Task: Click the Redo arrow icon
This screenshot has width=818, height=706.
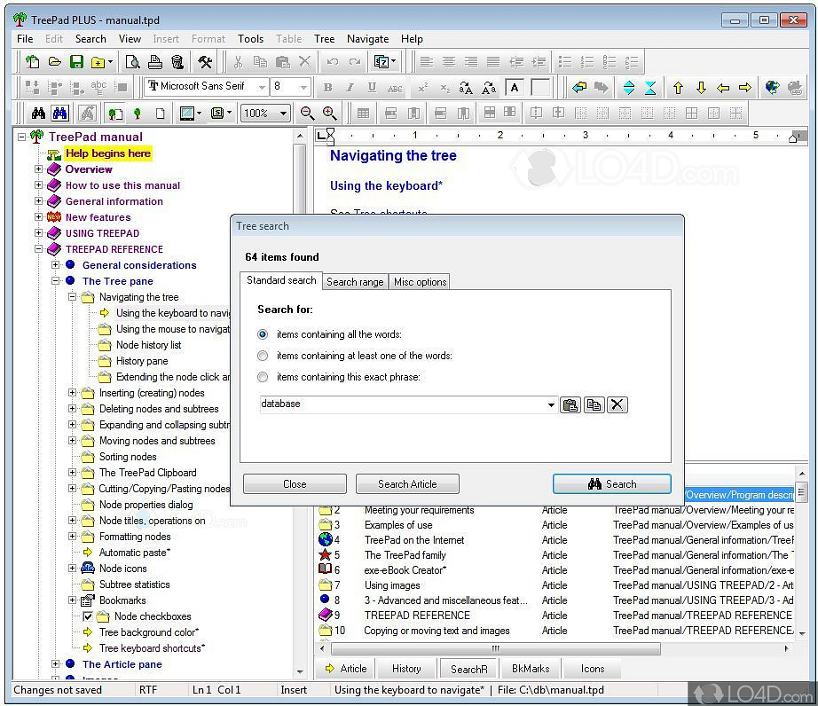Action: pos(355,62)
